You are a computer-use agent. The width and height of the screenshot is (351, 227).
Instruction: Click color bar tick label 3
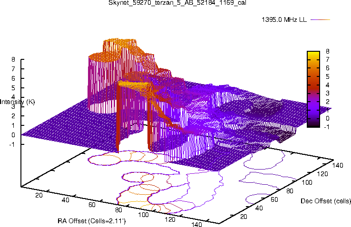(x=328, y=93)
